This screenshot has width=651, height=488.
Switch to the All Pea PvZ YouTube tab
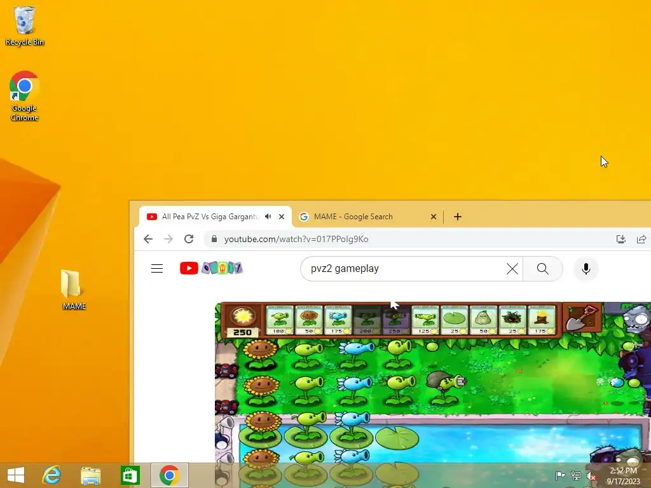[x=210, y=217]
